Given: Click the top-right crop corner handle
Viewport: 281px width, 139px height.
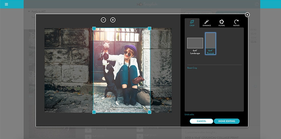Looking at the screenshot, I should [149, 28].
